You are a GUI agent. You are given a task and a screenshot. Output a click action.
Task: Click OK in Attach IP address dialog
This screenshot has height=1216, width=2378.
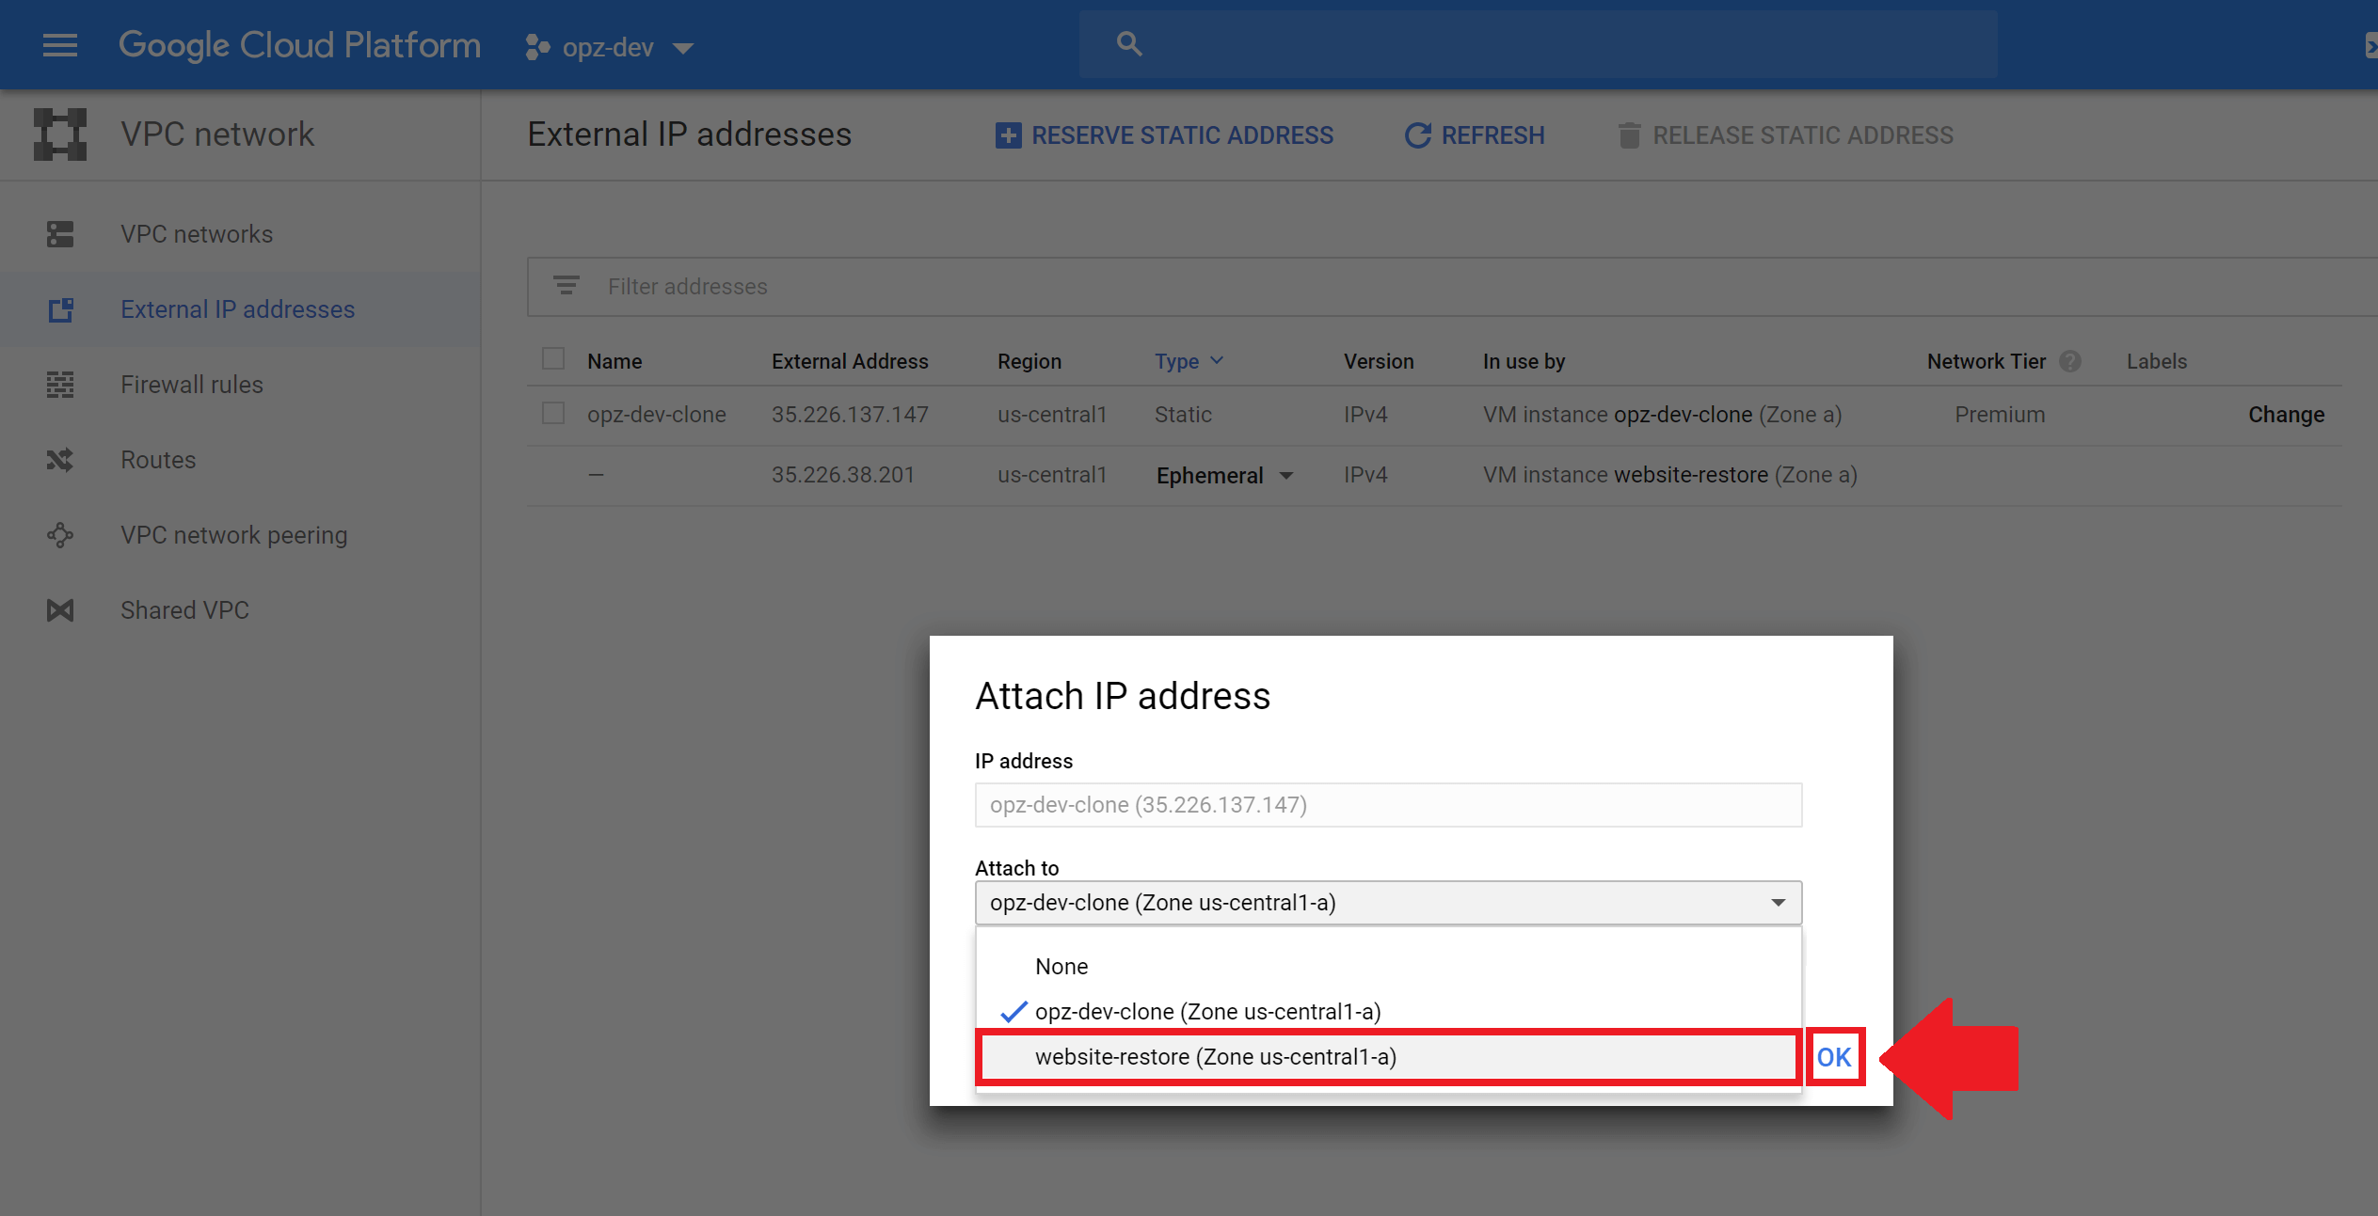click(1834, 1057)
